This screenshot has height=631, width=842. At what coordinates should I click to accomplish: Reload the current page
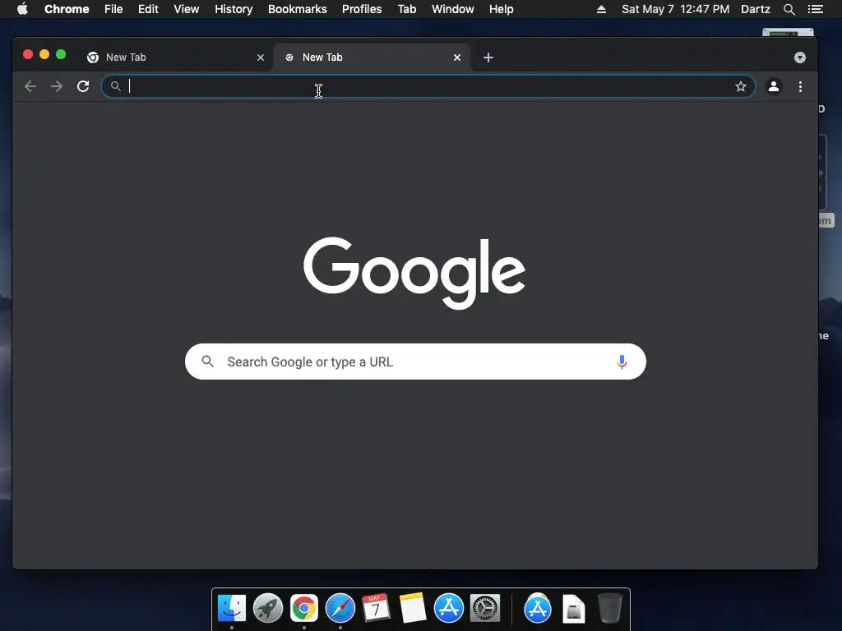(x=83, y=86)
